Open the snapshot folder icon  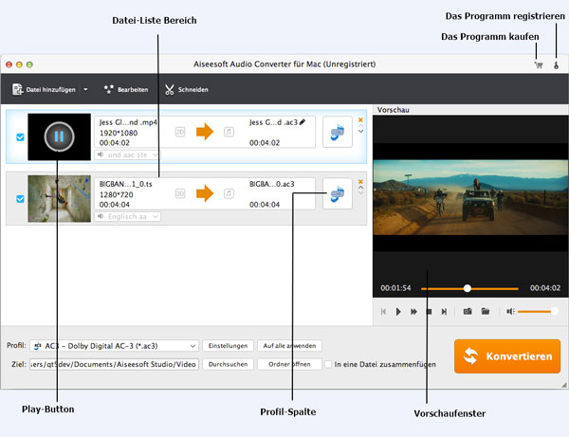click(x=486, y=311)
